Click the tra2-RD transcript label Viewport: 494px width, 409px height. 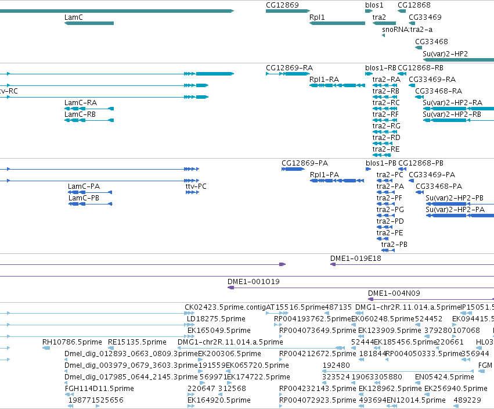[x=386, y=138]
